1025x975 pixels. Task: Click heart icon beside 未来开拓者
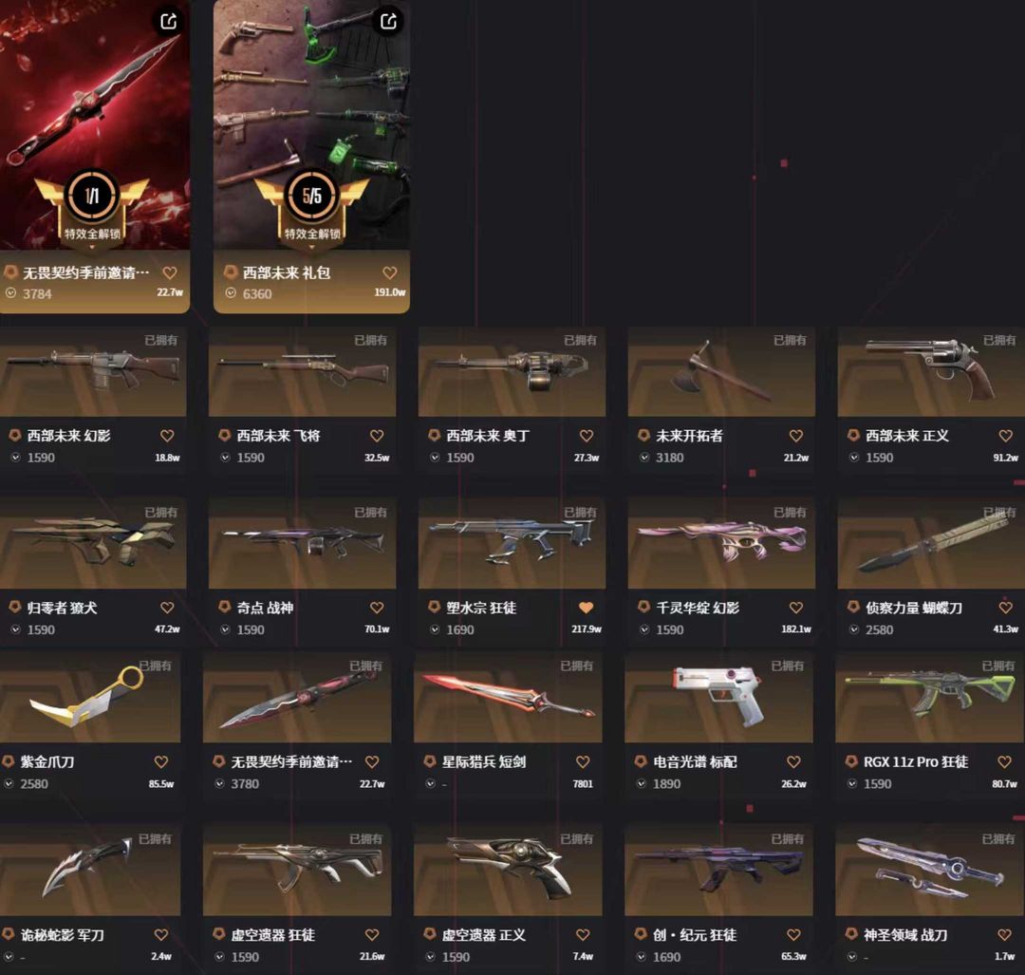pos(795,436)
